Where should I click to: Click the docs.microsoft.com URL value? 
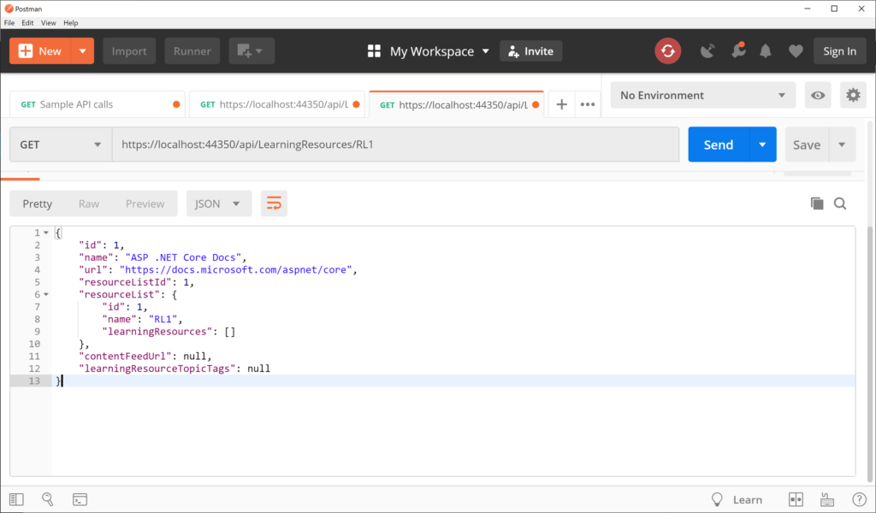click(236, 269)
